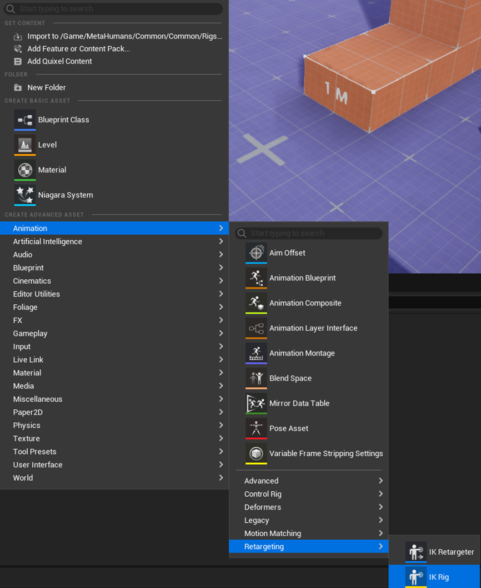Focus the Animation submenu search field
The height and width of the screenshot is (588, 481).
coord(308,233)
